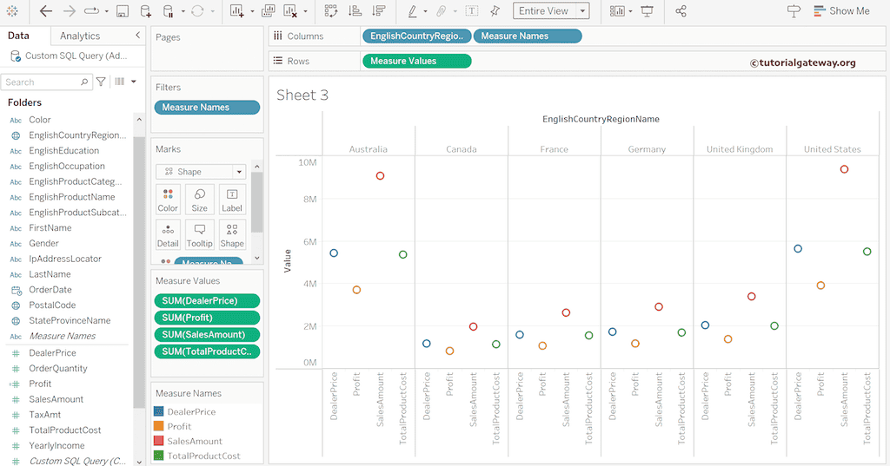Click the Show/Hide Cards icon

(x=617, y=10)
